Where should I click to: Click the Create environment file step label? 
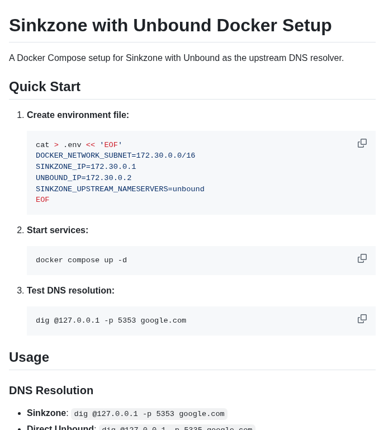point(78,115)
